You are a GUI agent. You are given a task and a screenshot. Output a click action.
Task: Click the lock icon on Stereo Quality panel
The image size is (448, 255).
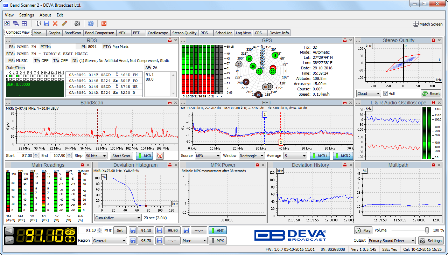coord(434,40)
